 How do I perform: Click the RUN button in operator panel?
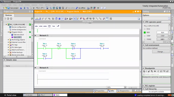(x=163, y=32)
